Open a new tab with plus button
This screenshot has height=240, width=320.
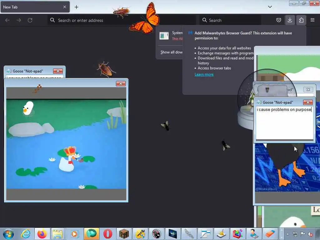click(x=76, y=7)
